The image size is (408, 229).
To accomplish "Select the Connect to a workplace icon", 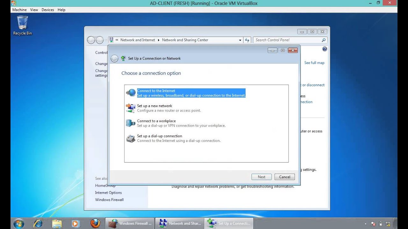I will [x=131, y=123].
